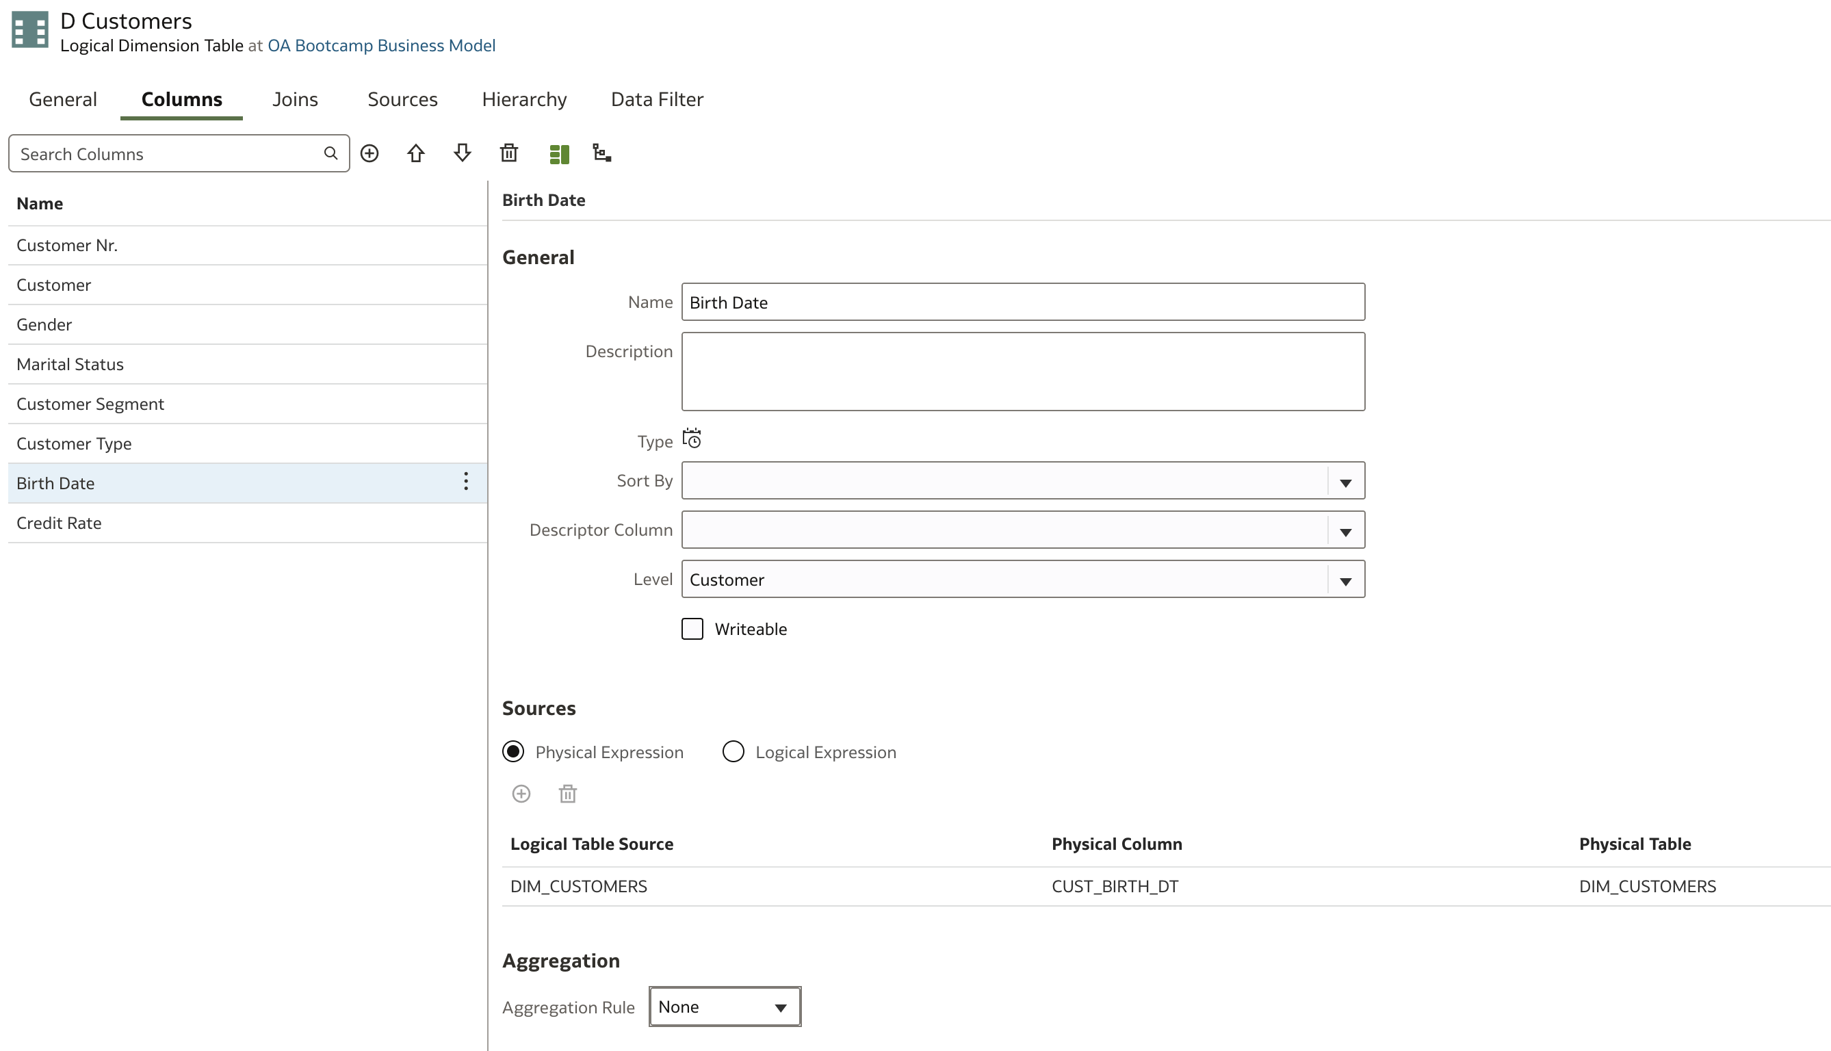Click Physical Column header

pyautogui.click(x=1117, y=844)
